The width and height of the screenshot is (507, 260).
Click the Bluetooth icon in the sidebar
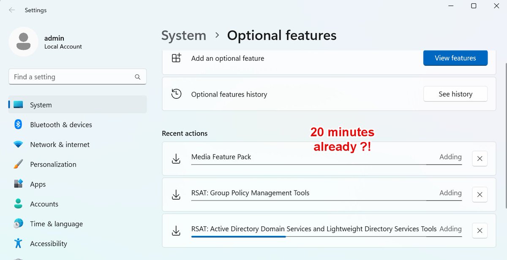click(18, 125)
